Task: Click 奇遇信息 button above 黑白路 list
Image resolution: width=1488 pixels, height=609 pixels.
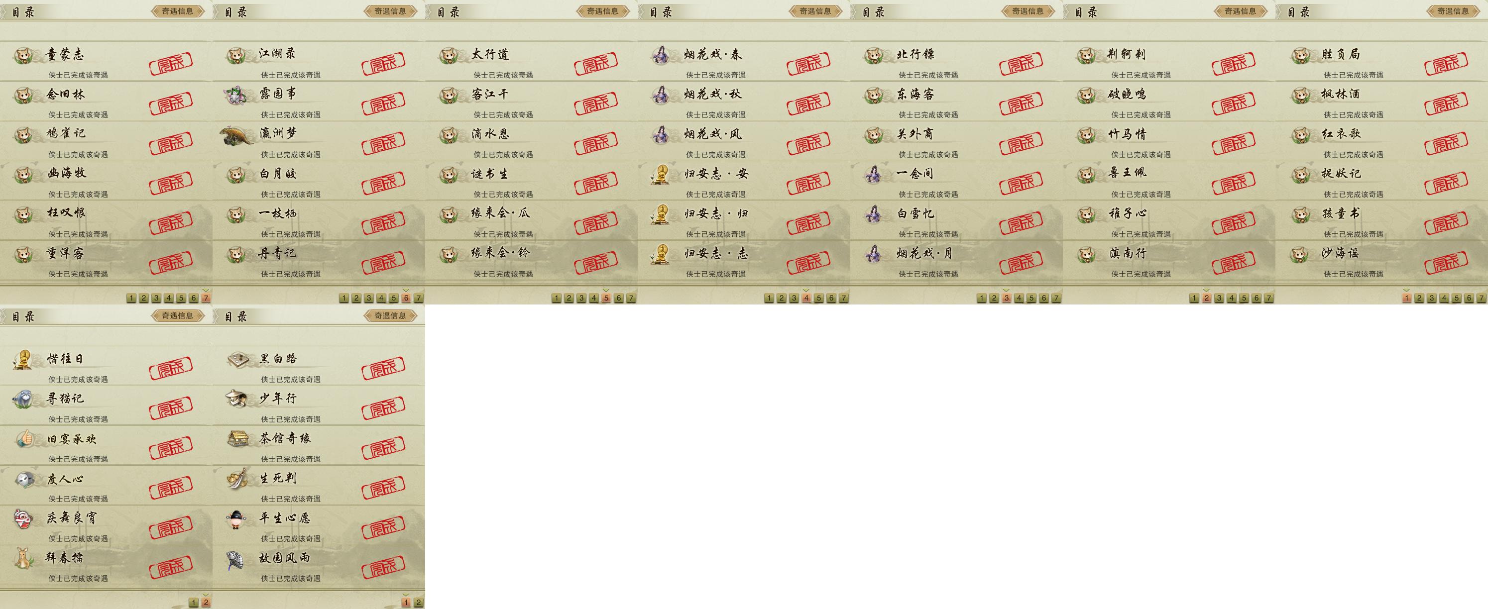Action: point(390,316)
